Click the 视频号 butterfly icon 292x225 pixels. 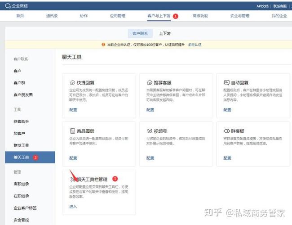coord(150,131)
